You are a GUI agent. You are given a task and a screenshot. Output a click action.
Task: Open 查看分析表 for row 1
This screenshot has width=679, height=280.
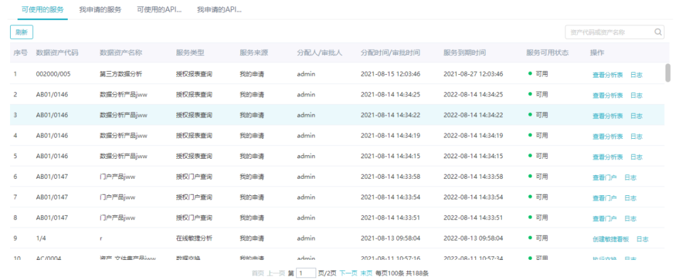[607, 75]
